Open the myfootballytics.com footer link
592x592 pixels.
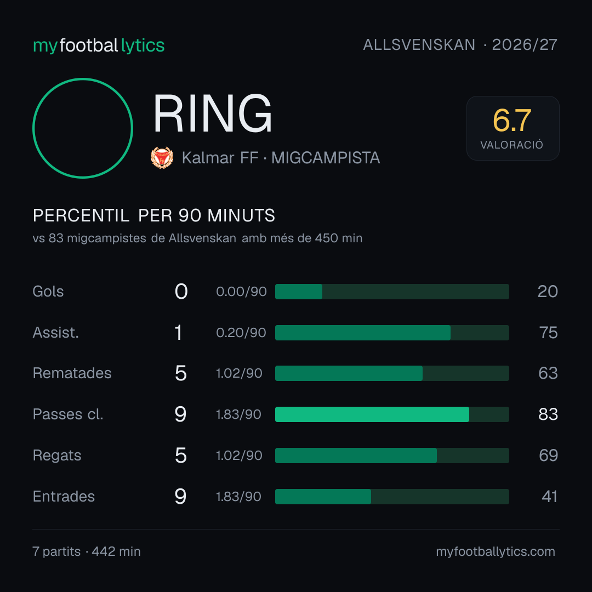pyautogui.click(x=496, y=551)
